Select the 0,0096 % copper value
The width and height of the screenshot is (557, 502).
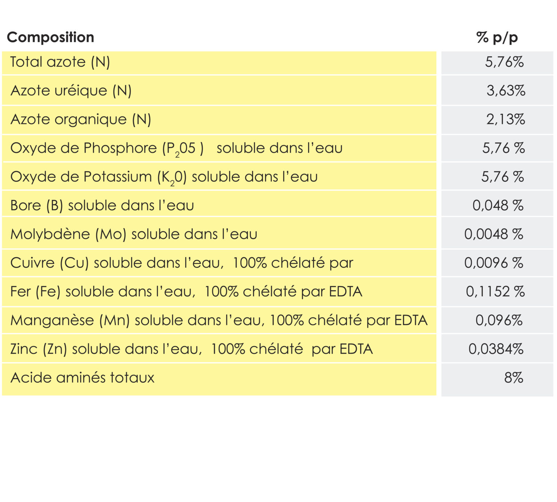pos(494,263)
